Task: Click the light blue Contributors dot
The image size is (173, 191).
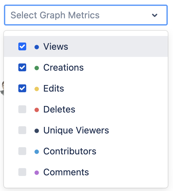Action: point(37,152)
